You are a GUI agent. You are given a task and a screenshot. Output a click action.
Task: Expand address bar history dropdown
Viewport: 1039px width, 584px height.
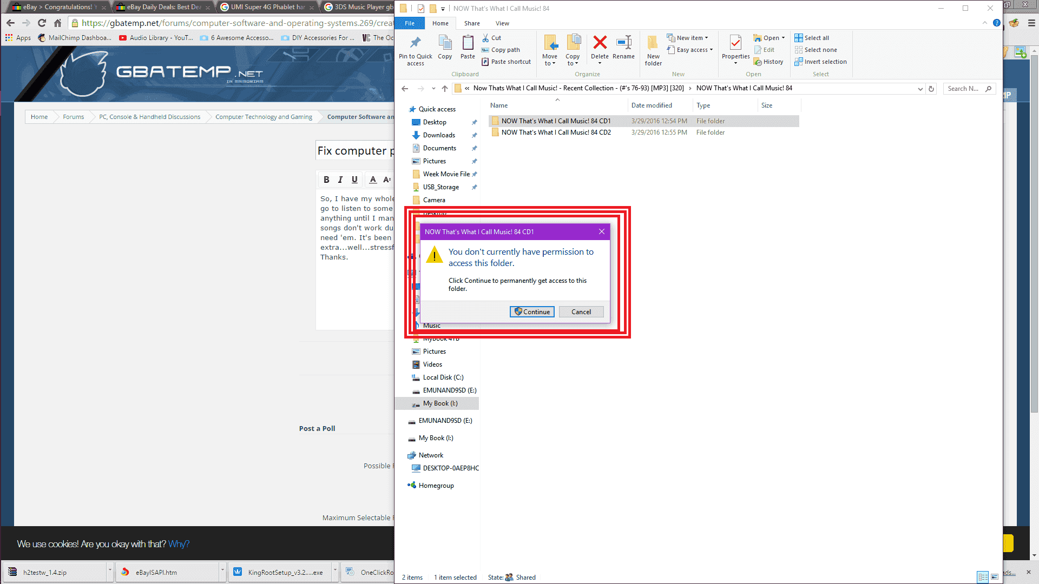[920, 89]
